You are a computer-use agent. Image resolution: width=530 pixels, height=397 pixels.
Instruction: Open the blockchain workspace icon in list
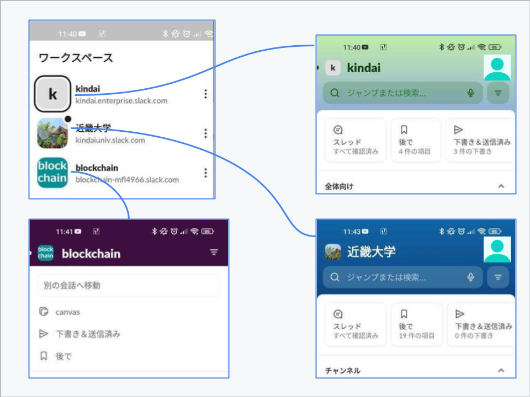(52, 173)
